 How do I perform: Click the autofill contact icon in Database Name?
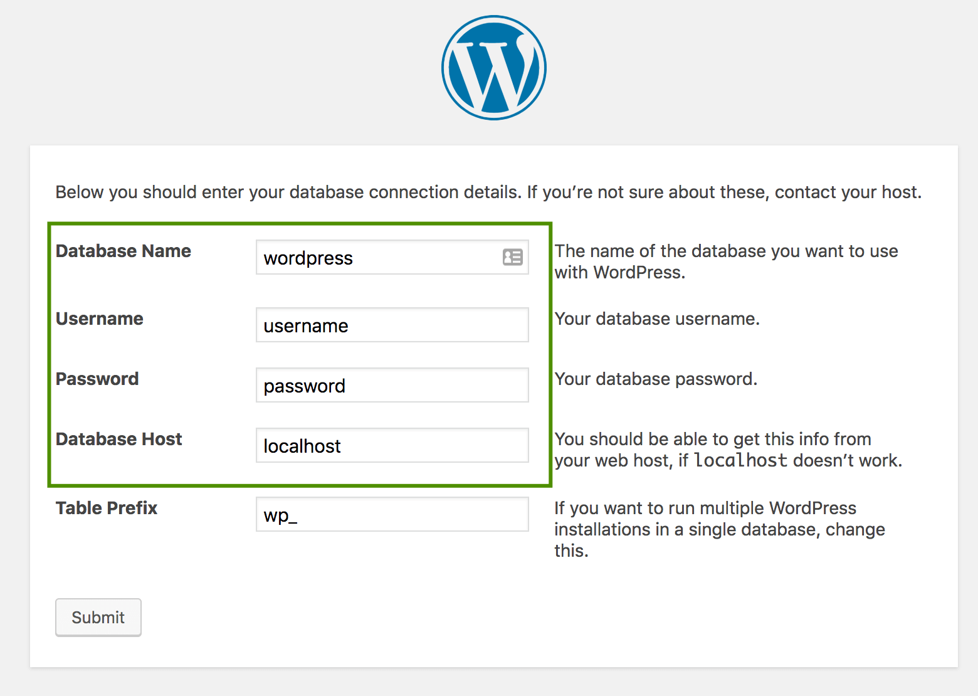tap(512, 257)
